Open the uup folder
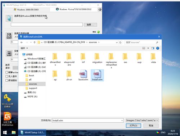180x136 pixels. click(x=139, y=58)
